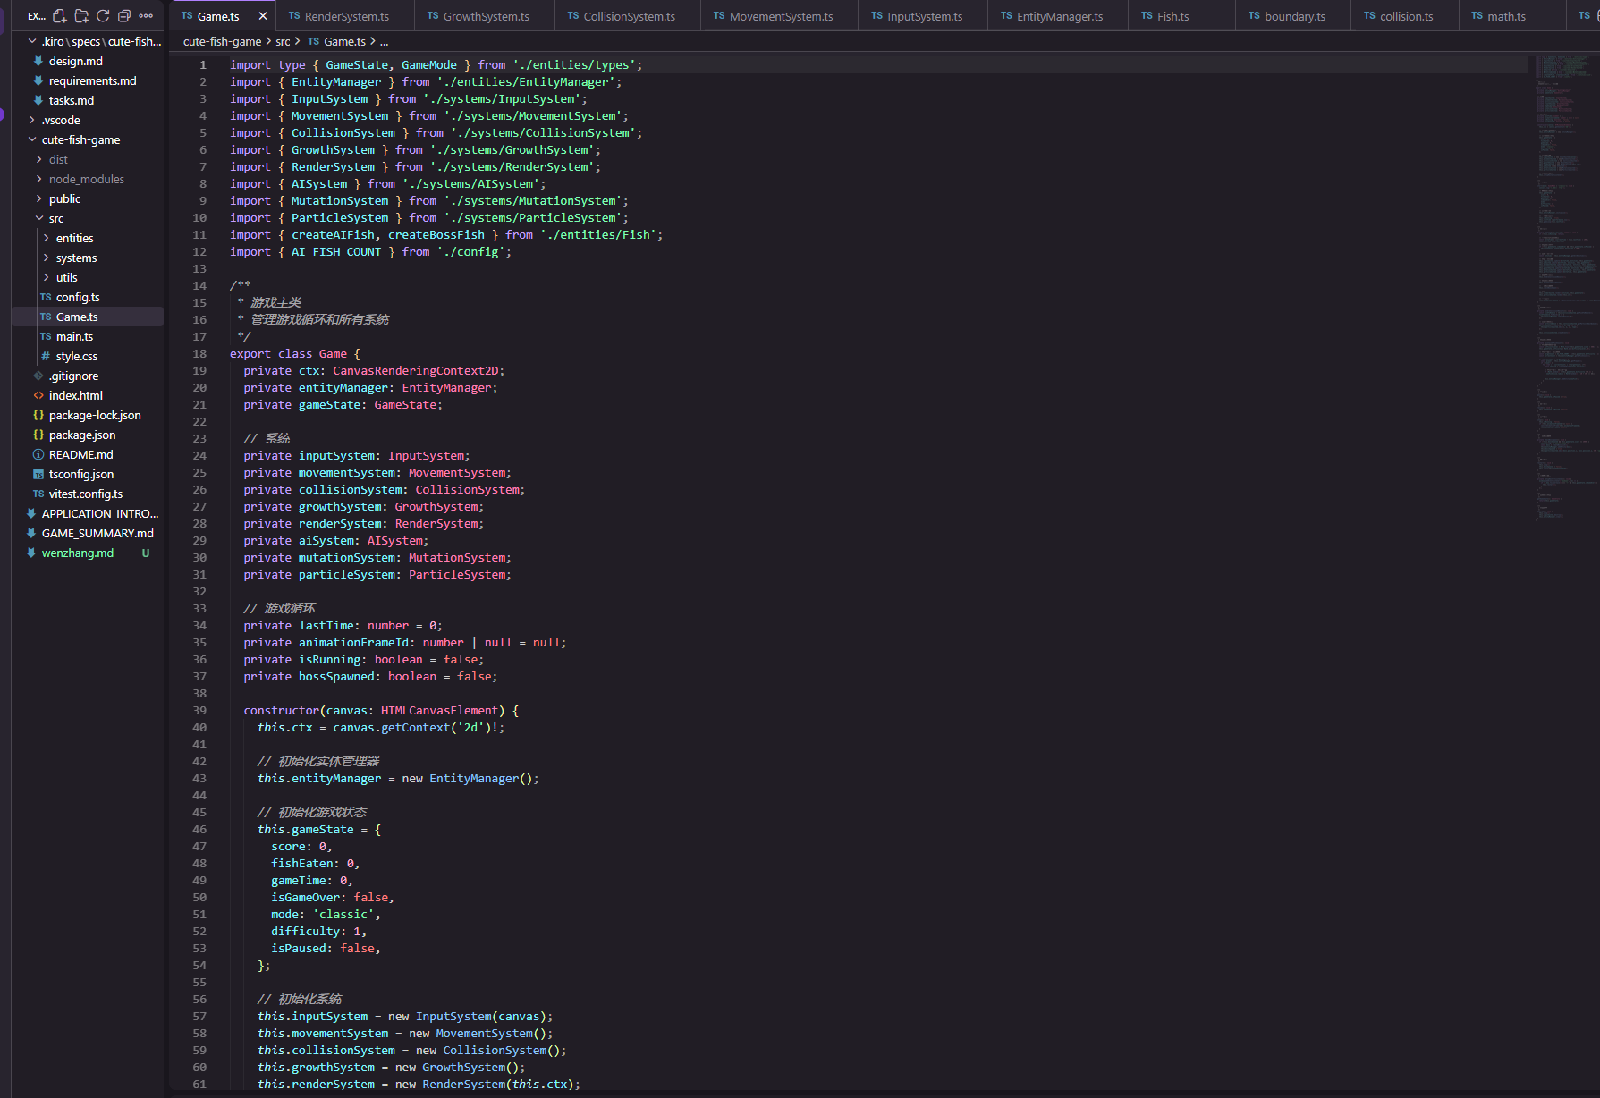Click 'AI_FISH_COUNT' import on line 12
Screen dimensions: 1600x1098
(x=336, y=251)
